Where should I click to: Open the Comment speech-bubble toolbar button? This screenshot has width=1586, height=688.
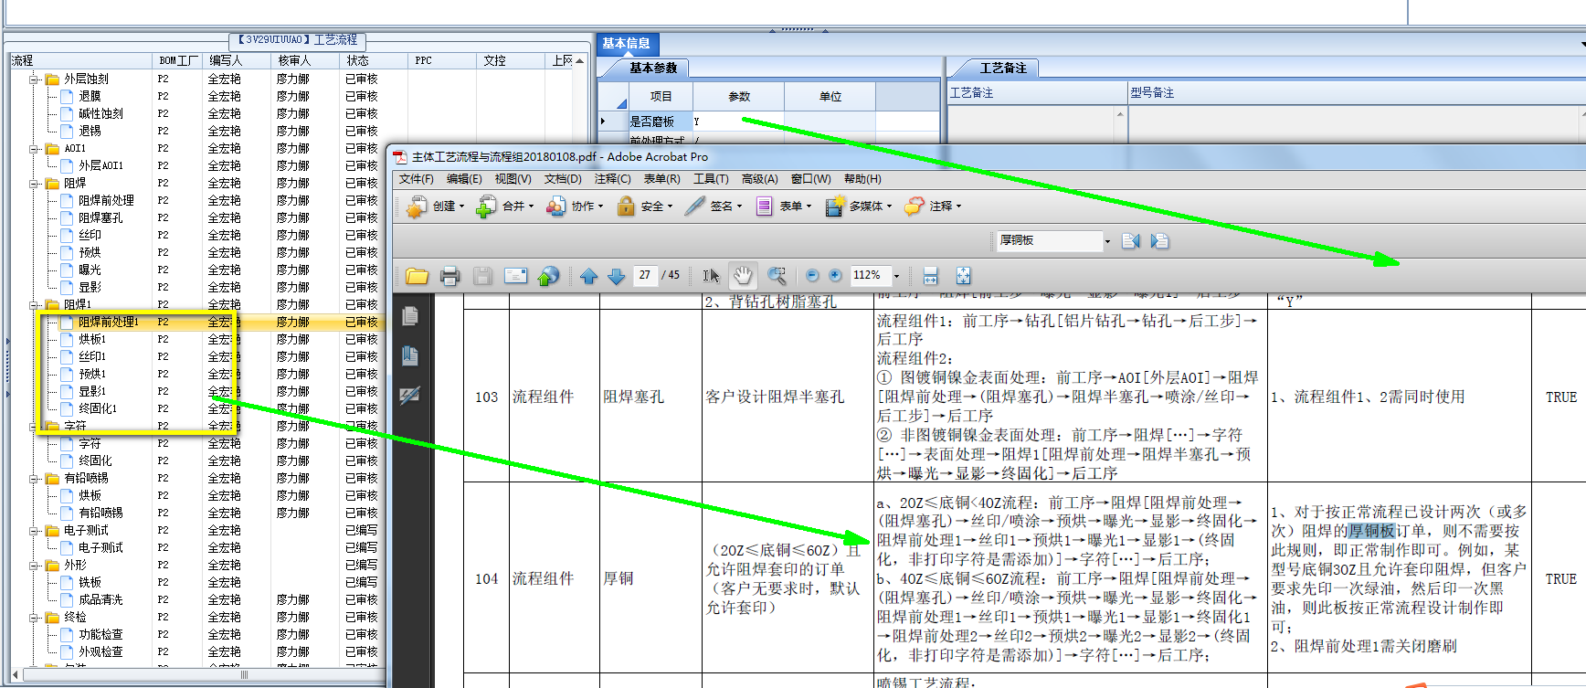933,206
